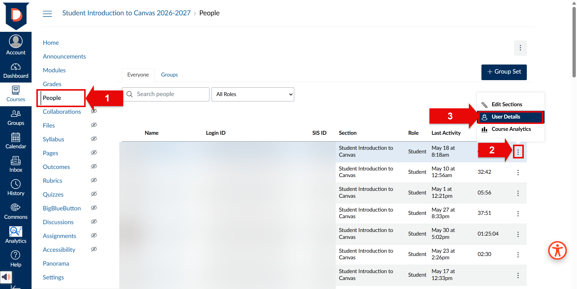Open the Analytics tool
This screenshot has width=577, height=289.
pyautogui.click(x=16, y=235)
